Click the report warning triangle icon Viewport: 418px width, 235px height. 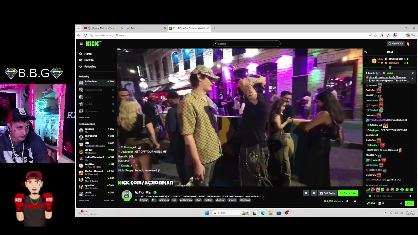pos(355,201)
